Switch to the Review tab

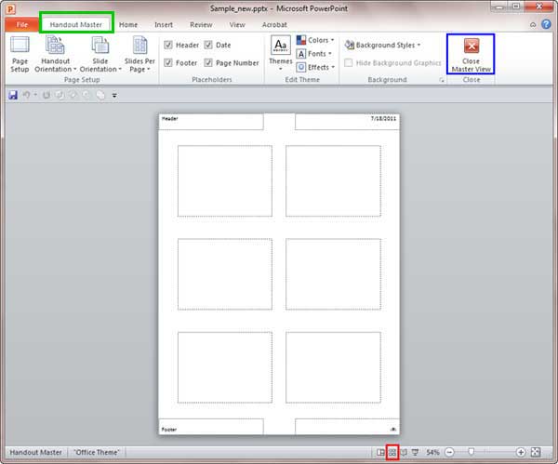point(201,24)
